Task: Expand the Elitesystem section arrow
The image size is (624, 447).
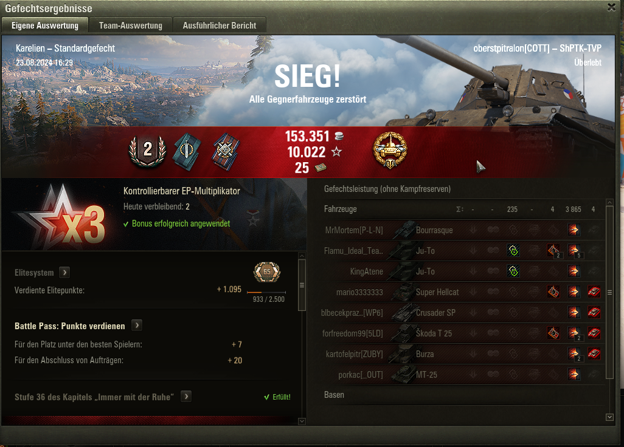Action: 64,273
